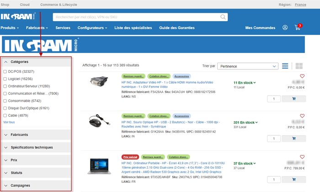Switch to Commerce & Lifecycle tab
Screen dimensions: 320x192
(59, 5)
